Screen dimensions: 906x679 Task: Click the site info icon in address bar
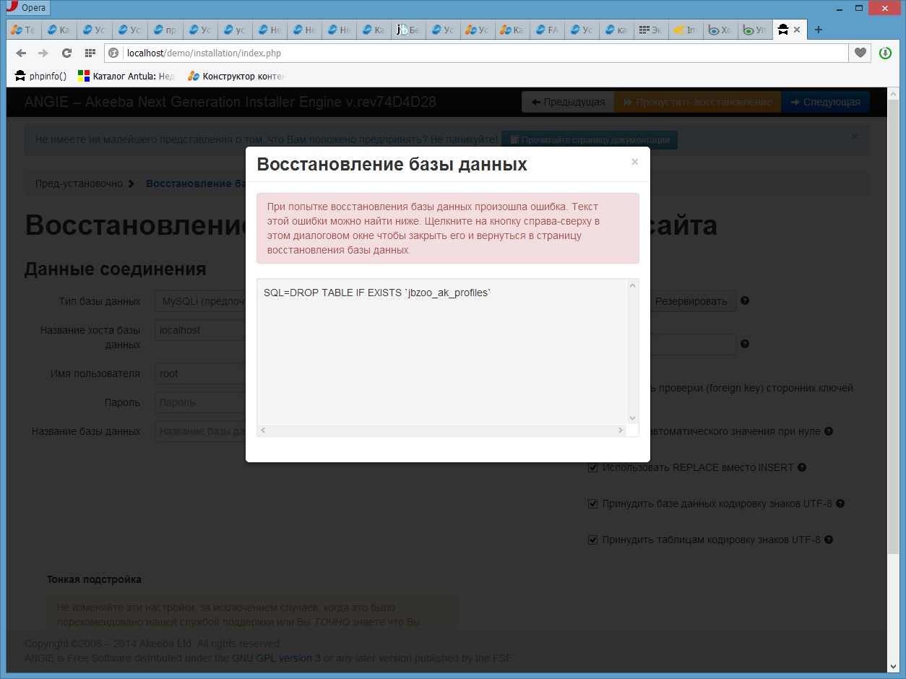point(113,53)
